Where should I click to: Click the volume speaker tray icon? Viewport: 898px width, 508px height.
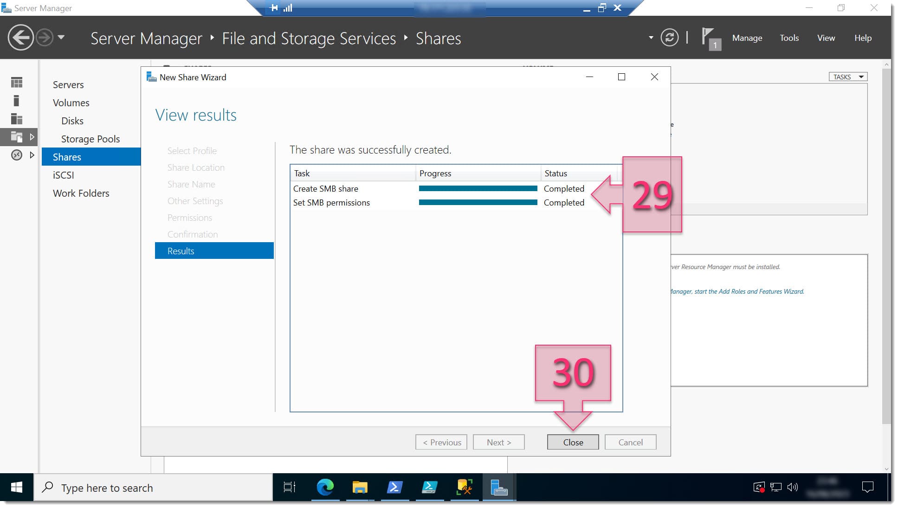tap(793, 487)
